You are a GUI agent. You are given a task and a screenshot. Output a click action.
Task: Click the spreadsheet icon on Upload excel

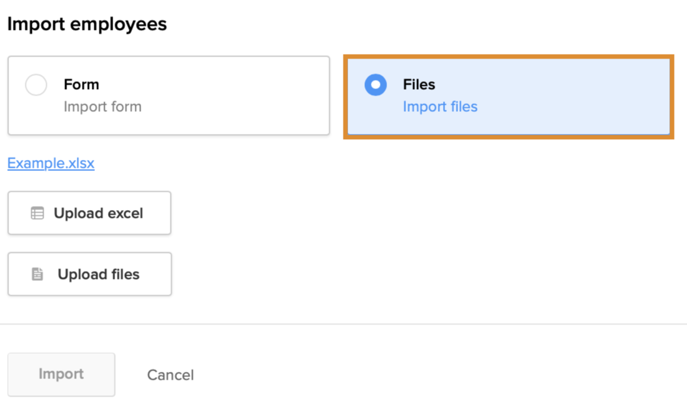tap(37, 213)
